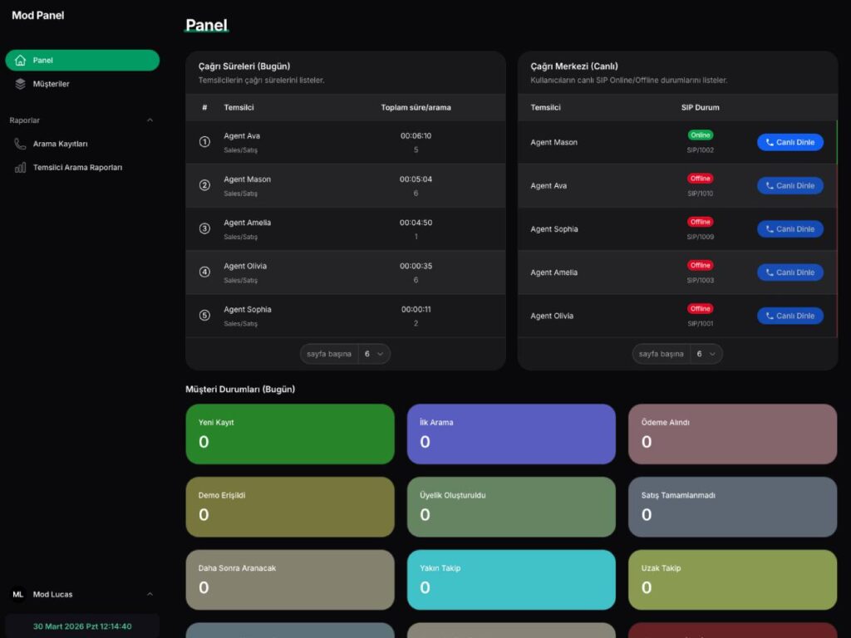Click Canlı Dinle for Agent Sophia
The image size is (851, 638).
coord(790,229)
